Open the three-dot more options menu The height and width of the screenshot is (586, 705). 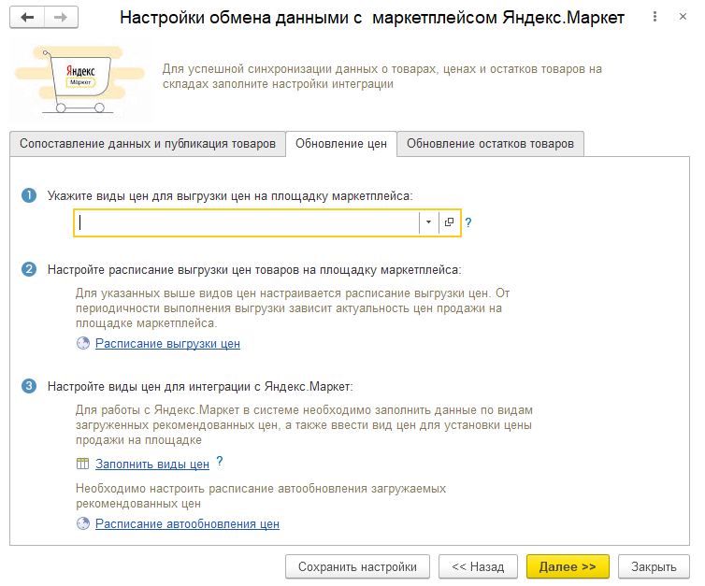pyautogui.click(x=655, y=17)
